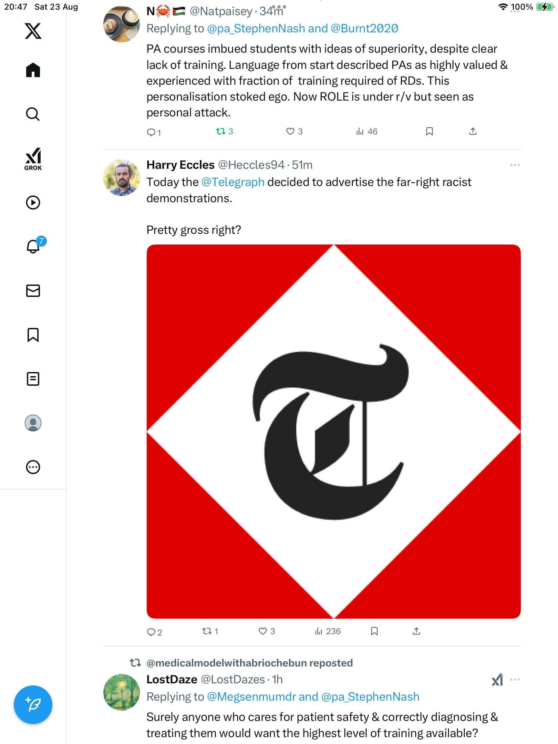This screenshot has width=558, height=744.
Task: Compose a new post with blue button
Action: (33, 705)
